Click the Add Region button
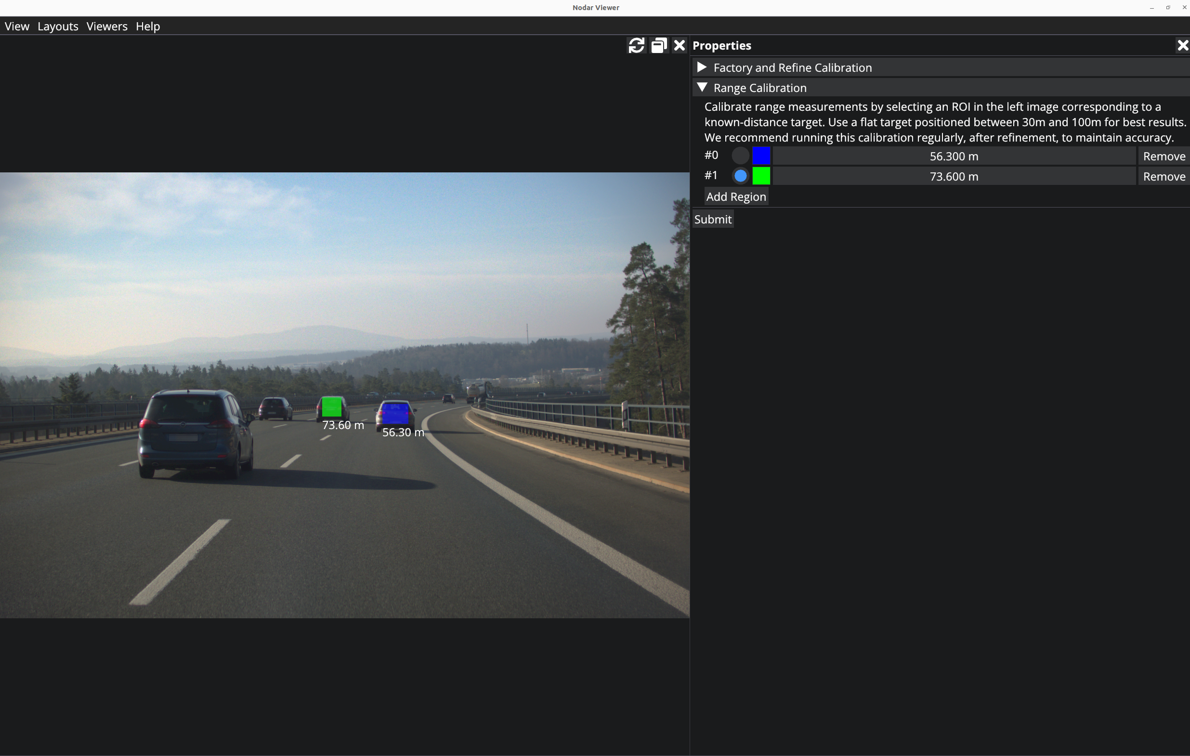The height and width of the screenshot is (756, 1190). (736, 196)
